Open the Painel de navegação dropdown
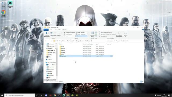The height and width of the screenshot is (97, 172). [47, 34]
